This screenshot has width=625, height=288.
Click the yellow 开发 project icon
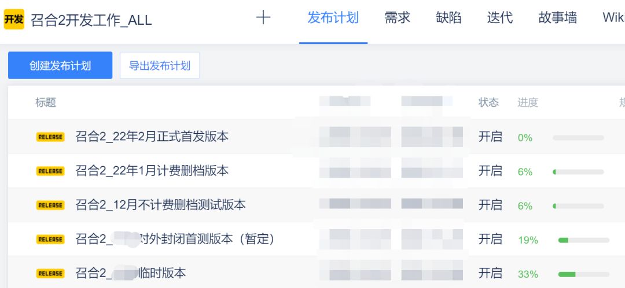14,19
